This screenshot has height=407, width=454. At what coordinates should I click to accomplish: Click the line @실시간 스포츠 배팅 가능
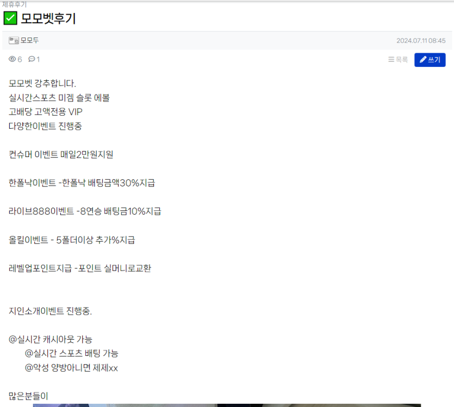coord(72,354)
